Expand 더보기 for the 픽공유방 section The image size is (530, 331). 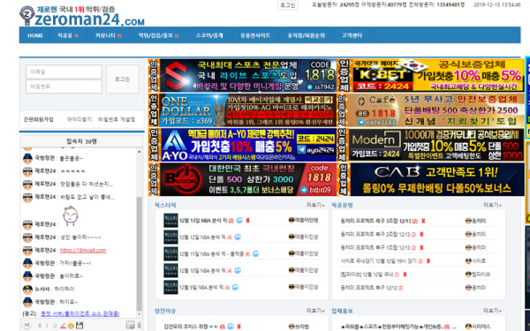[x=493, y=205]
